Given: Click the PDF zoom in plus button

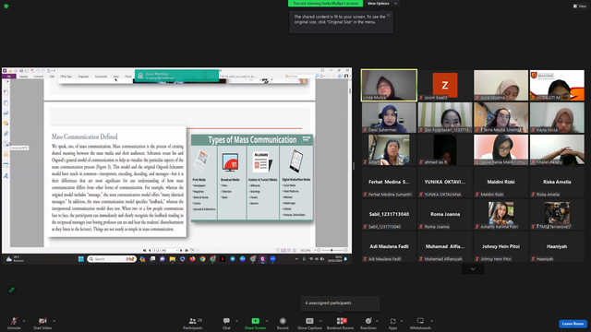Looking at the screenshot, I should coord(345,250).
